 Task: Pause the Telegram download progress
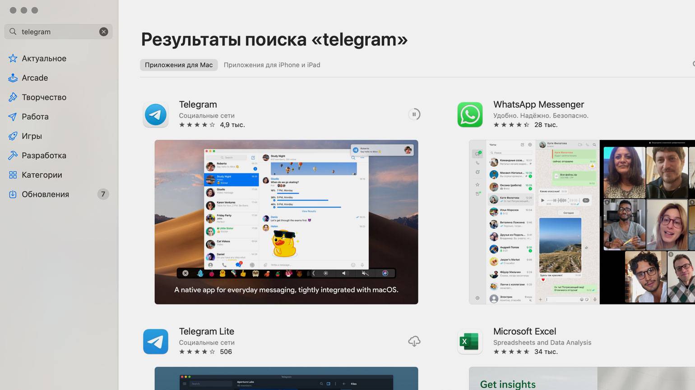(x=414, y=114)
